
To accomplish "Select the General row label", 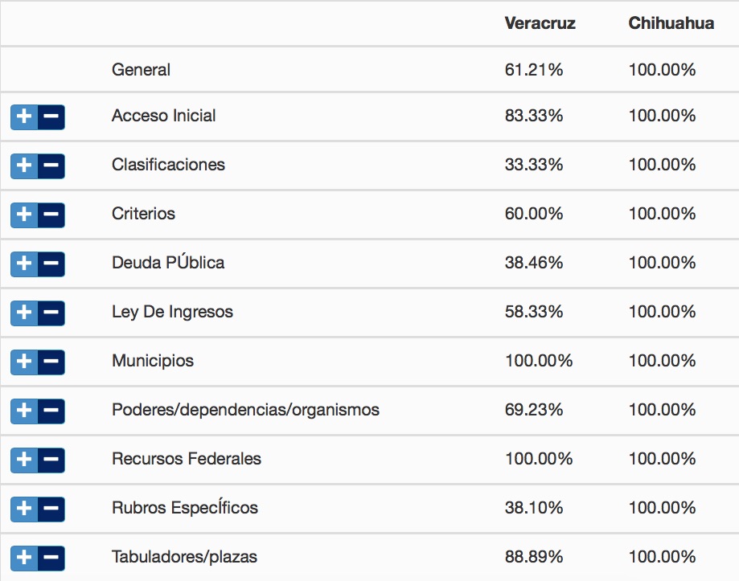I will 141,70.
